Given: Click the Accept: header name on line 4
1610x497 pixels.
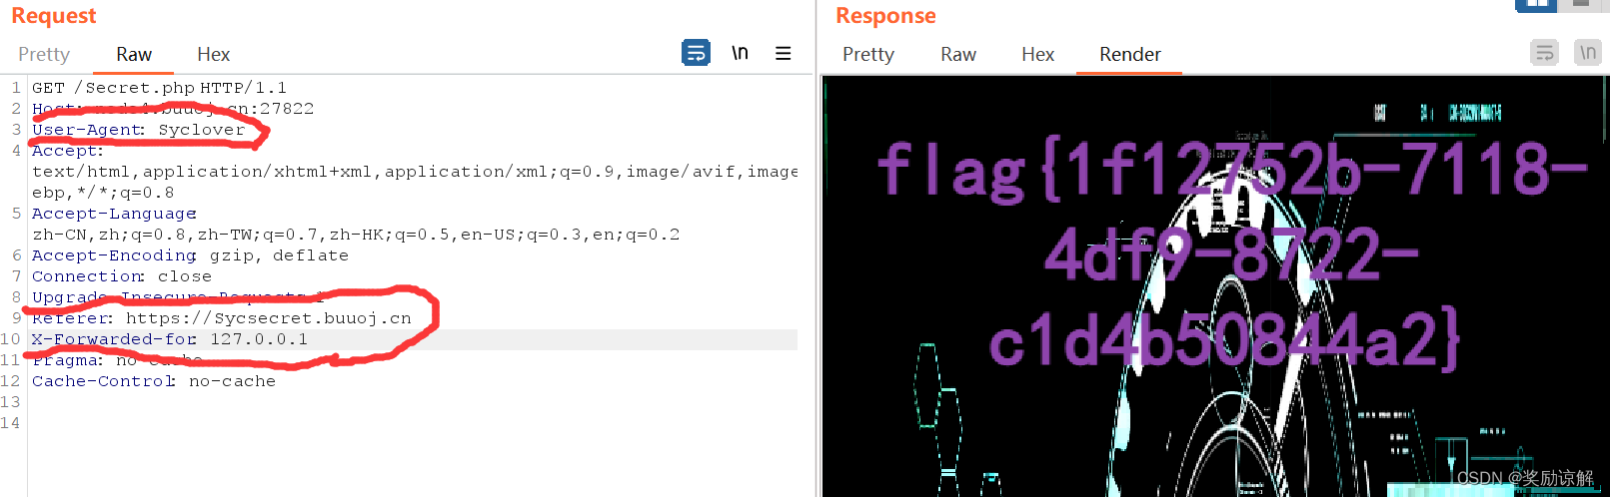Looking at the screenshot, I should (68, 151).
